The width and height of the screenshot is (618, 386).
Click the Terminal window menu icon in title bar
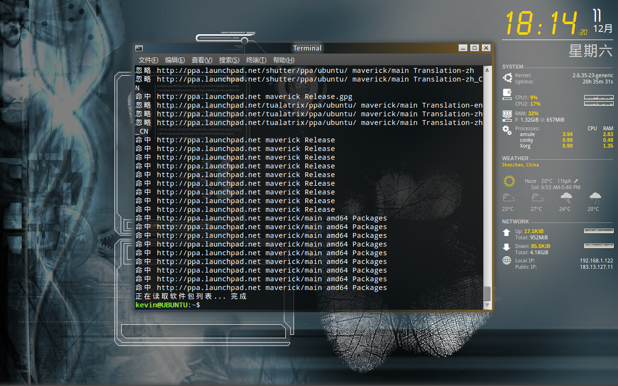tap(139, 48)
